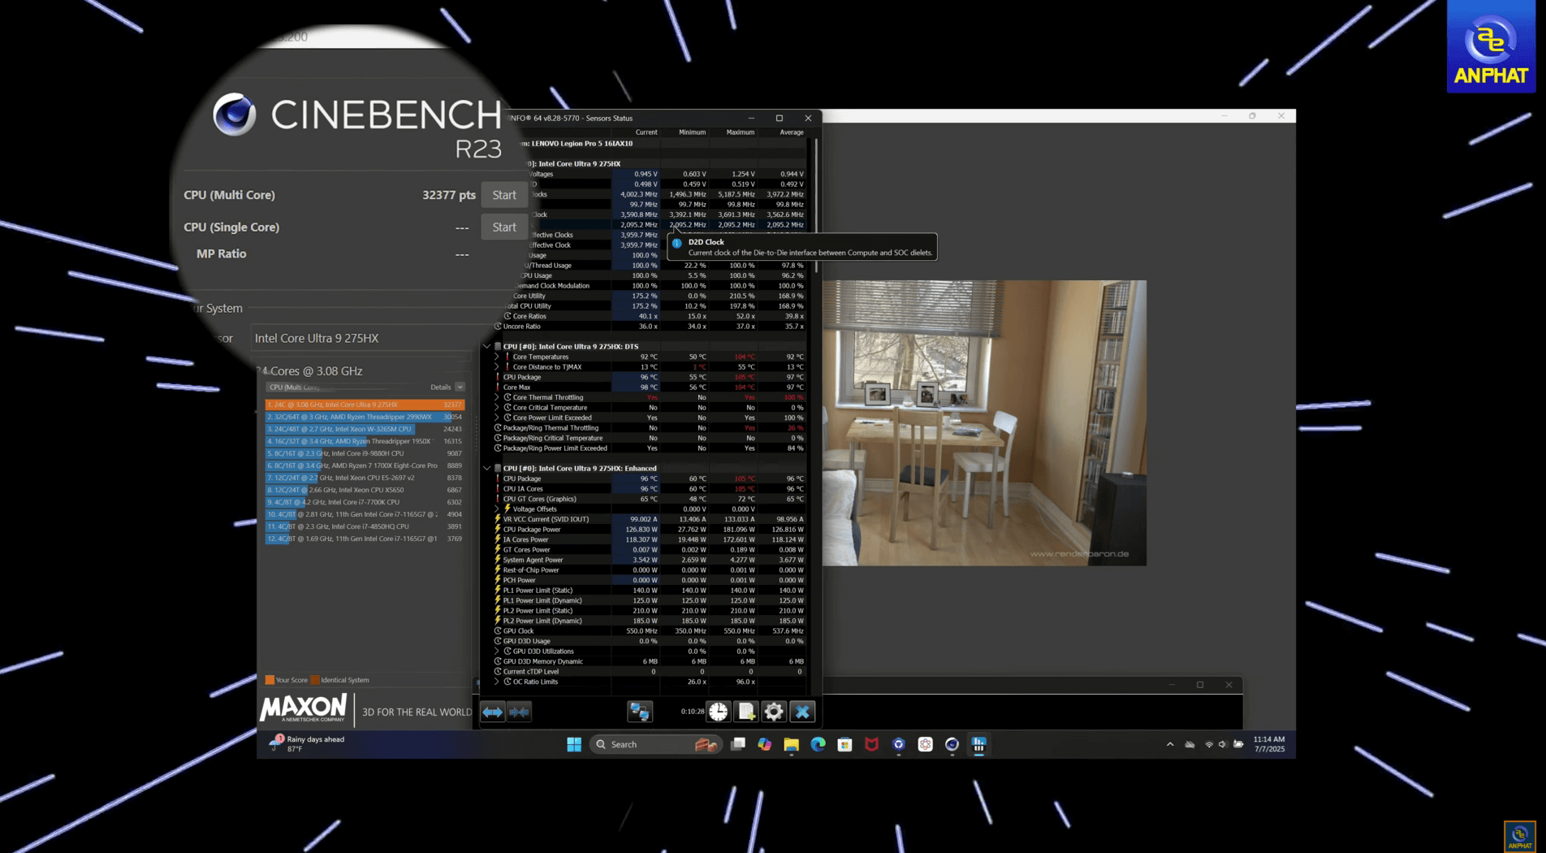This screenshot has width=1546, height=853.
Task: Click the HWiNFO sensor list scrollbar
Action: (x=815, y=206)
